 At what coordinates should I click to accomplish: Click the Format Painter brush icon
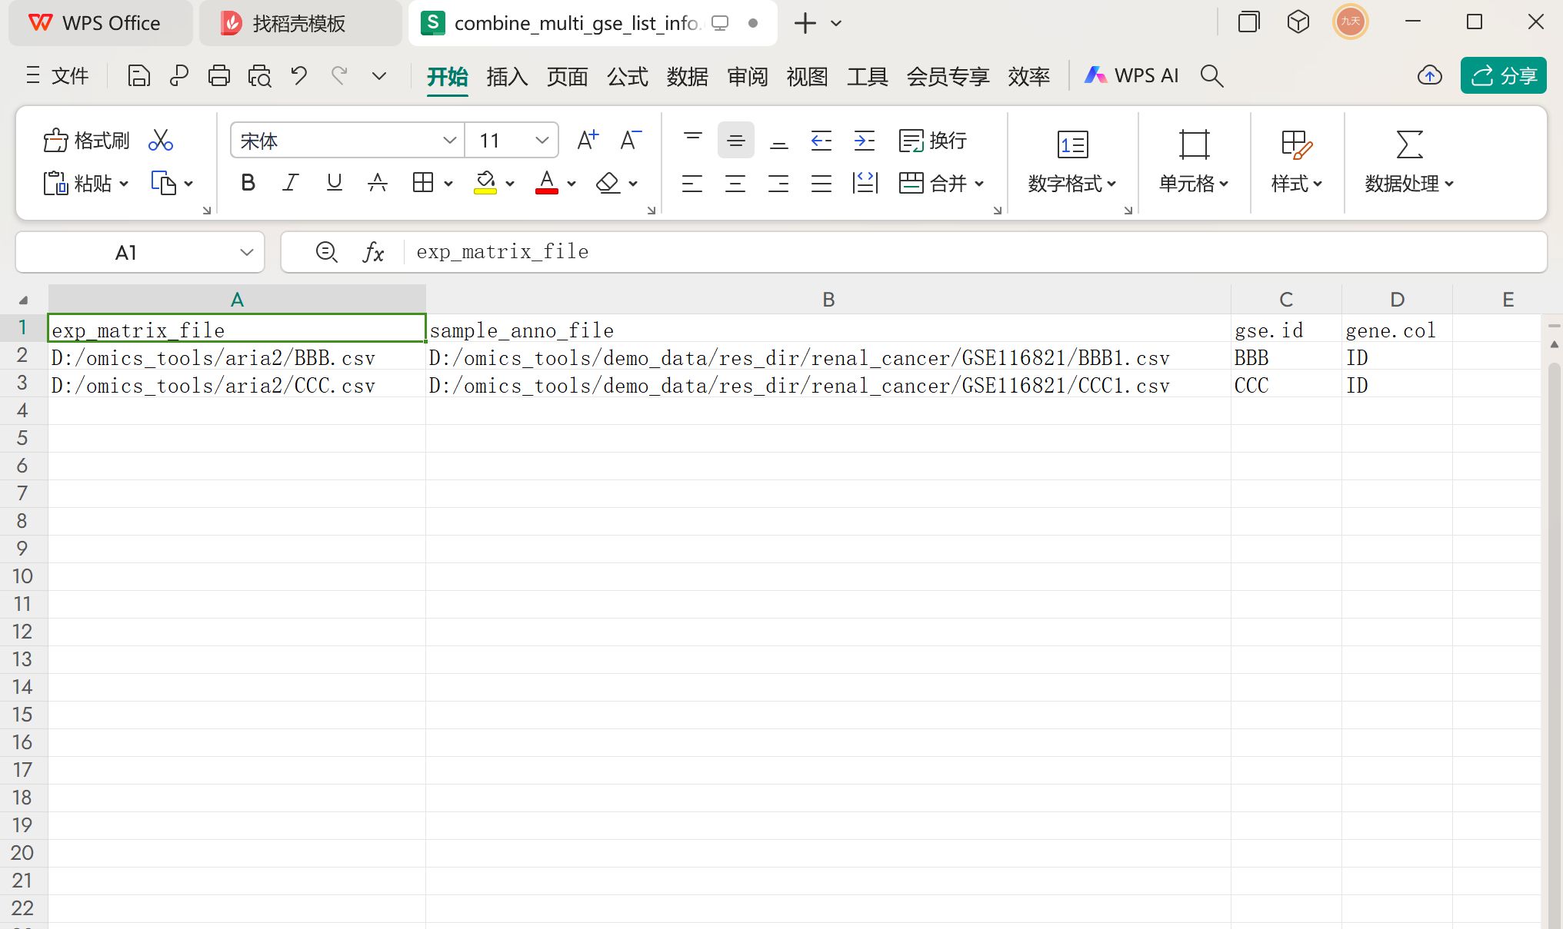[56, 141]
